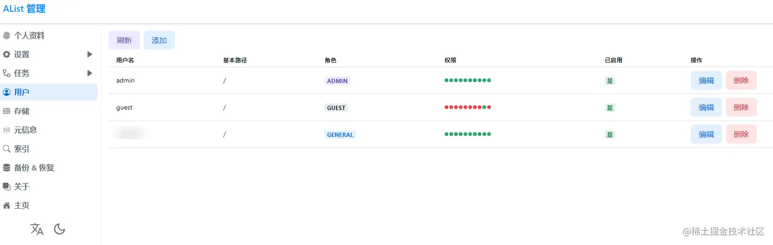The height and width of the screenshot is (245, 773).
Task: Open the language switcher icon
Action: tap(37, 229)
